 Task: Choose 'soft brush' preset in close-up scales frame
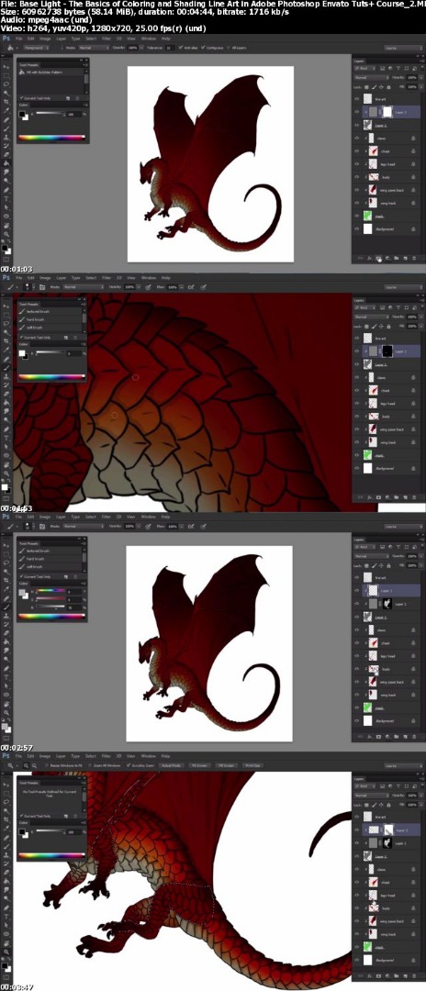[33, 328]
